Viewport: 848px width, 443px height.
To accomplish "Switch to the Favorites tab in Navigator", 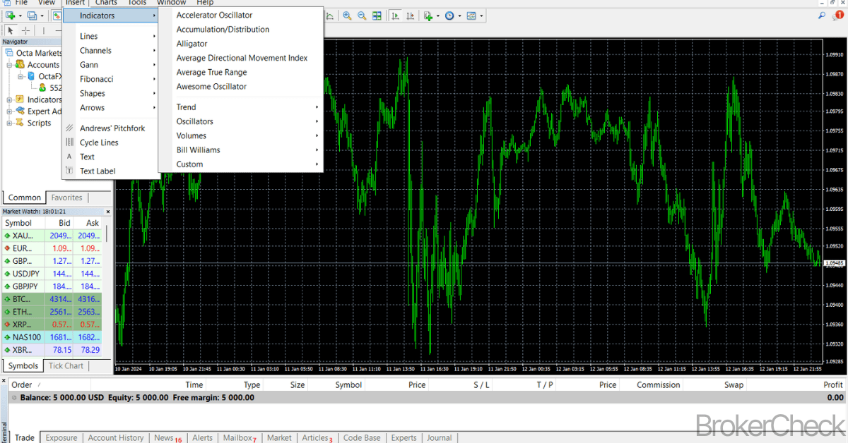I will coord(66,198).
